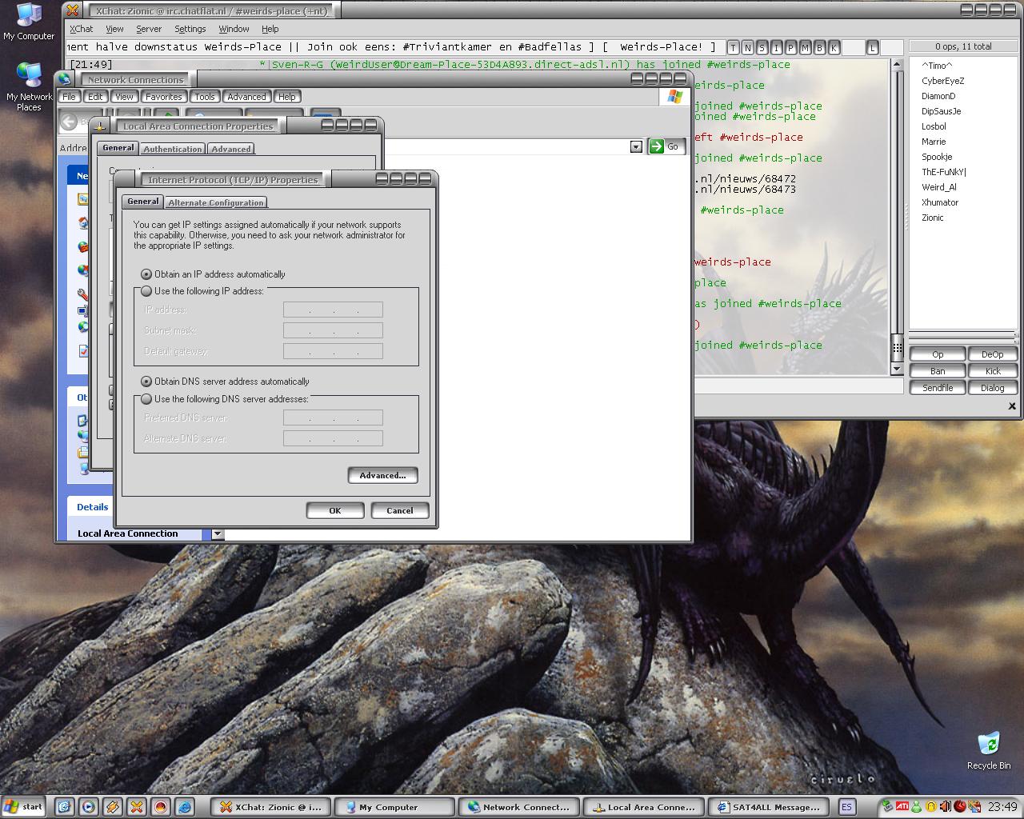This screenshot has width=1024, height=819.
Task: Select user Xhumator in XChat user list
Action: (x=940, y=202)
